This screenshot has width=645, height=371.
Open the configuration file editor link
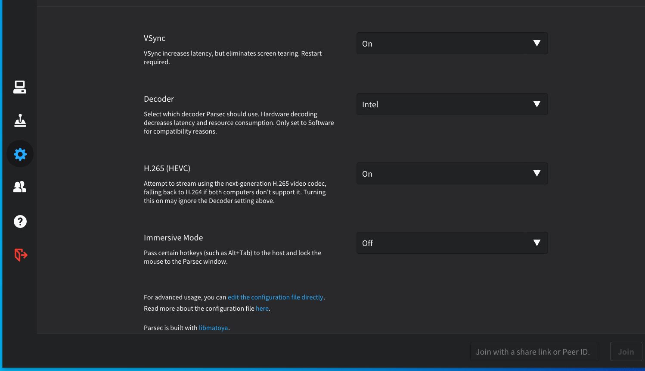click(x=276, y=297)
